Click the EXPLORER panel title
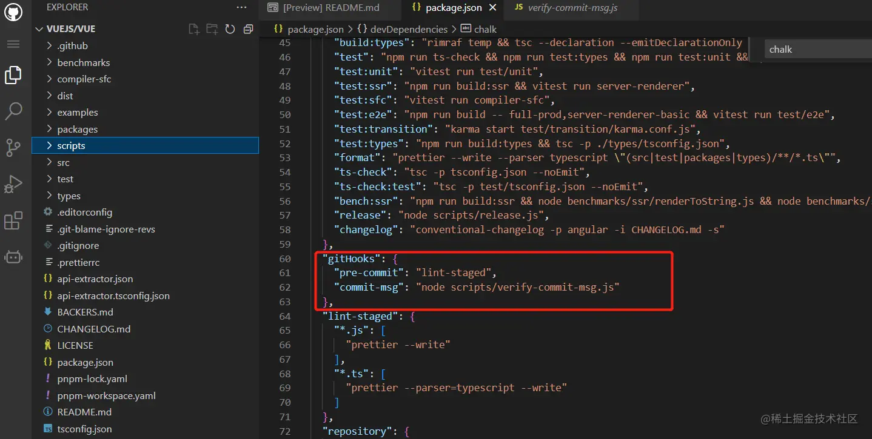The width and height of the screenshot is (872, 439). (x=67, y=7)
